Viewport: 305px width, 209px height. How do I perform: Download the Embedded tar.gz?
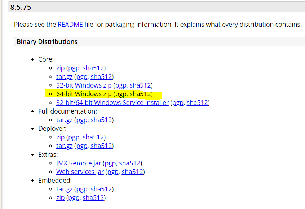pos(65,189)
